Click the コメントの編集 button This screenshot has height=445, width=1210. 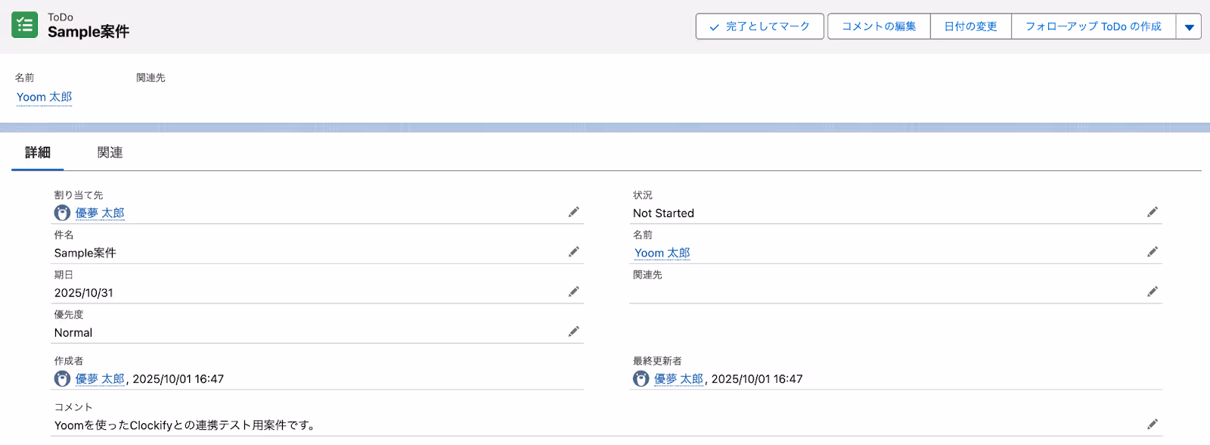click(879, 26)
